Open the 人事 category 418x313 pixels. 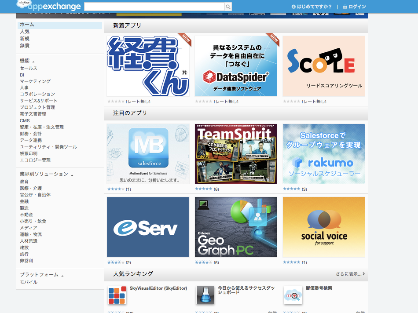pos(24,87)
